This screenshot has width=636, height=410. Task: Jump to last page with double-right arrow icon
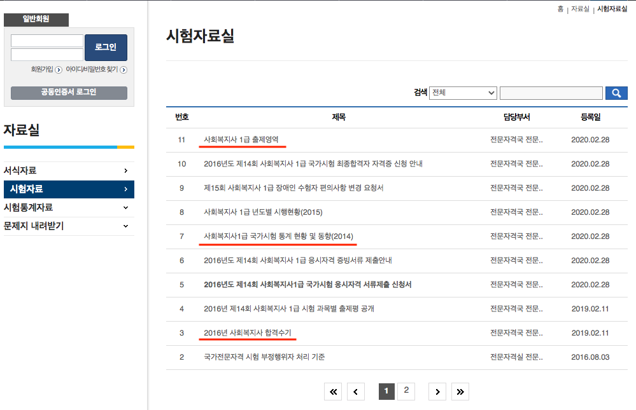[x=460, y=392]
